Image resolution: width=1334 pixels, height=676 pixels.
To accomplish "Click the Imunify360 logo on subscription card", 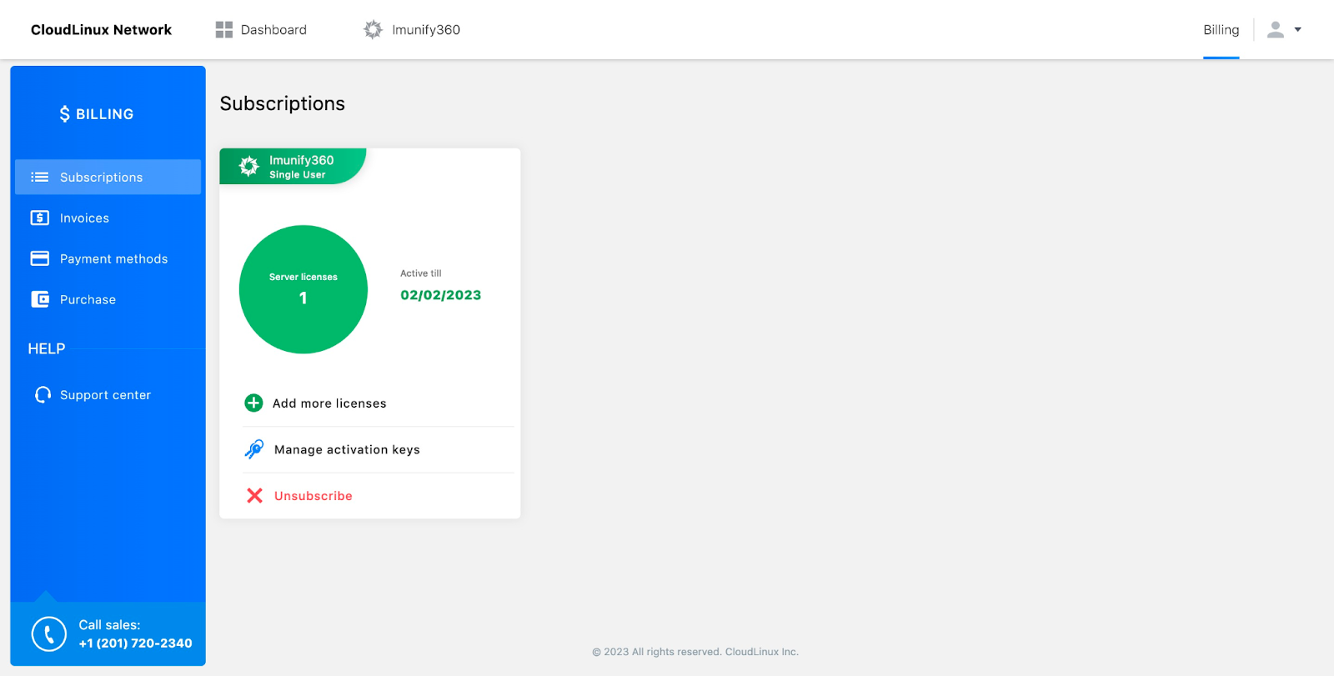I will (x=248, y=166).
